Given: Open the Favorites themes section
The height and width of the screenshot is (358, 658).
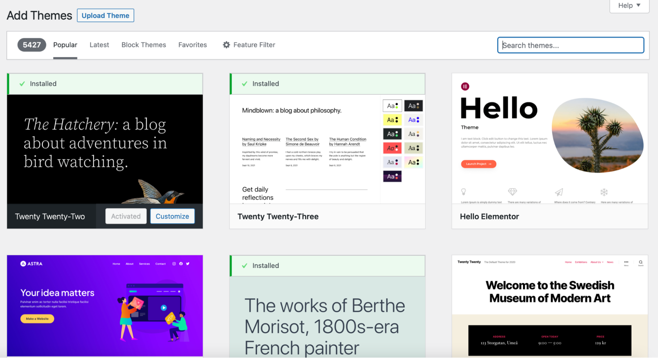Looking at the screenshot, I should point(193,44).
